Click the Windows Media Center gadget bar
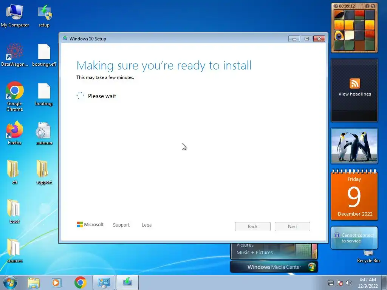387x290 pixels. [x=274, y=267]
